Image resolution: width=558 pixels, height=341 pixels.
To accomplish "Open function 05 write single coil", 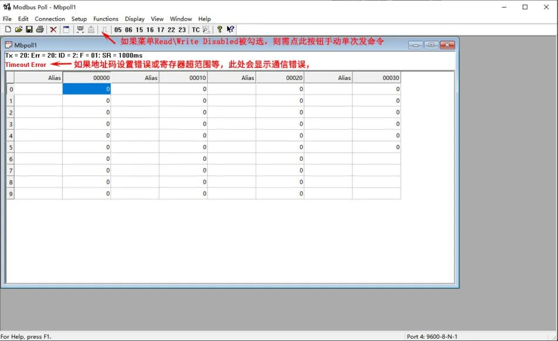I will pyautogui.click(x=118, y=30).
